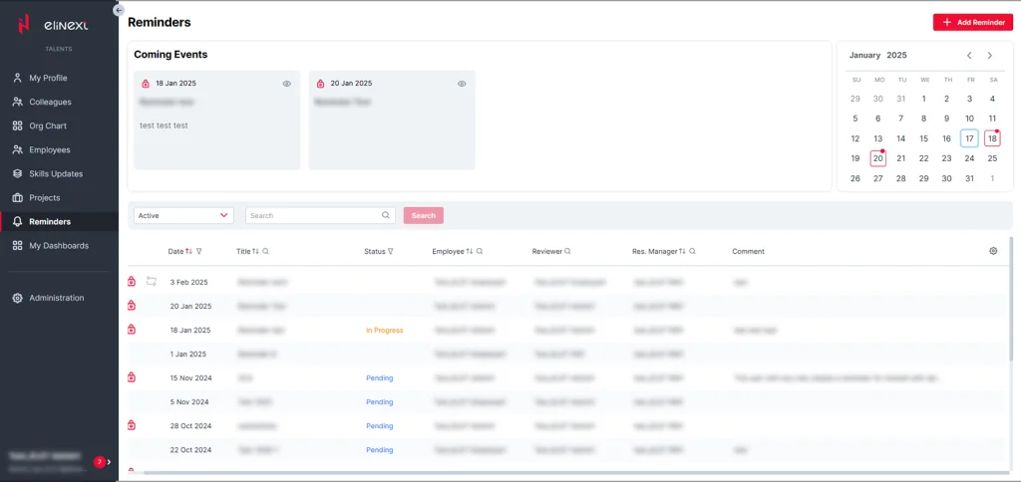The width and height of the screenshot is (1021, 482).
Task: Click lock icon on 20 Jan 2025 event card
Action: [x=320, y=84]
